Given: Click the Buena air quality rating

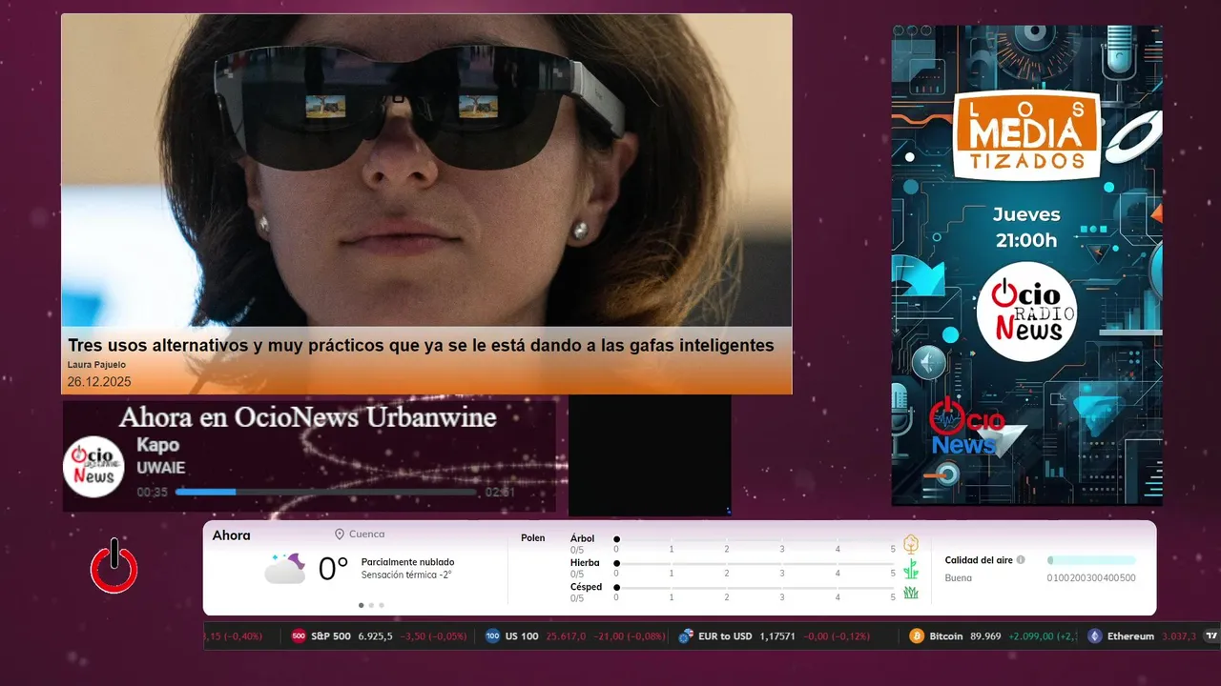Looking at the screenshot, I should (959, 577).
